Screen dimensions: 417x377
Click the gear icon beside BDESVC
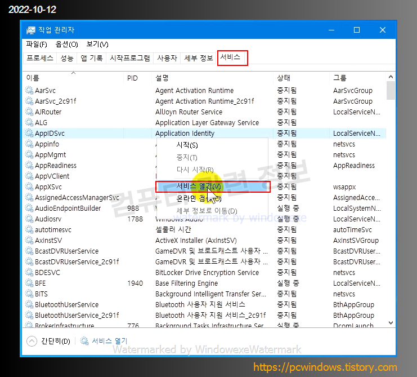(x=29, y=272)
